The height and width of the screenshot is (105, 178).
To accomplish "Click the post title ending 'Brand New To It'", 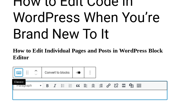I will (86, 19).
